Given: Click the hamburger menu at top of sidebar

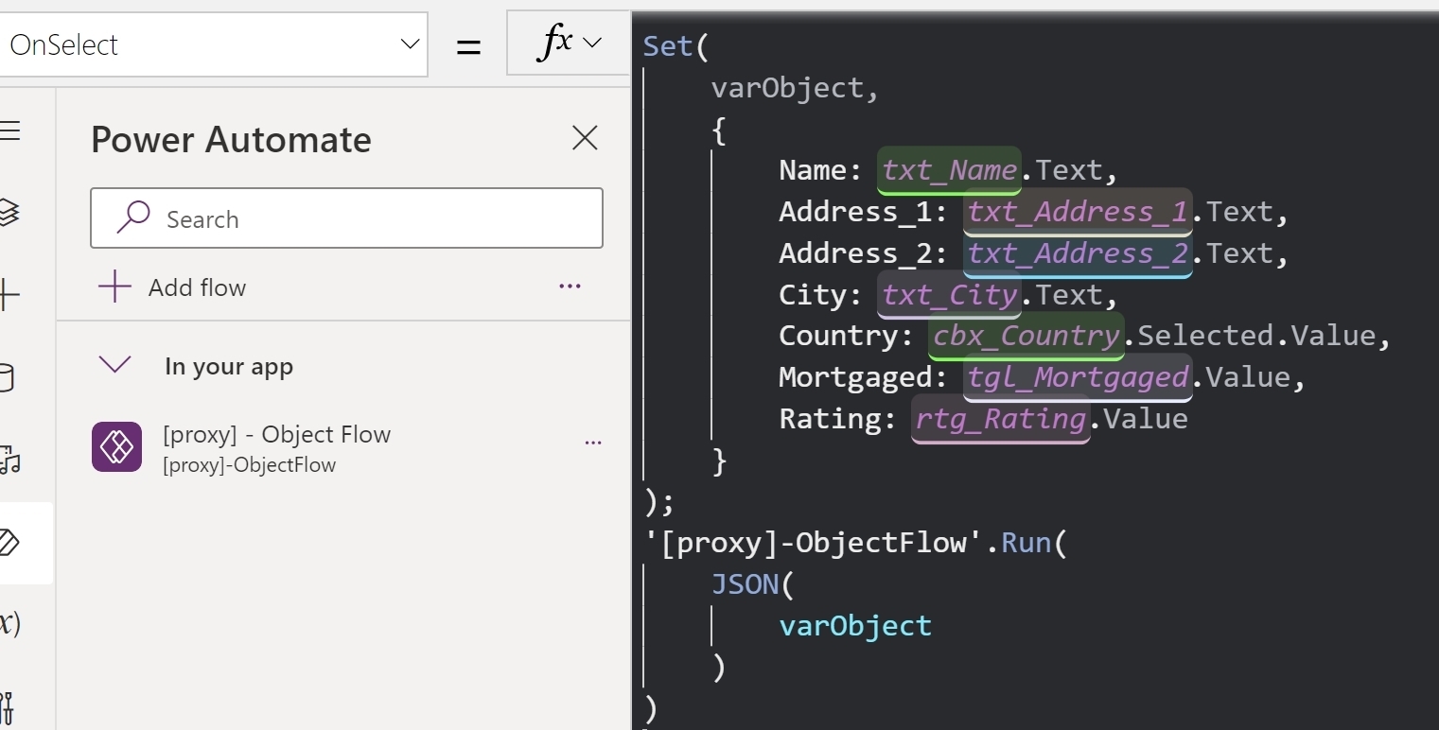Looking at the screenshot, I should [x=11, y=130].
